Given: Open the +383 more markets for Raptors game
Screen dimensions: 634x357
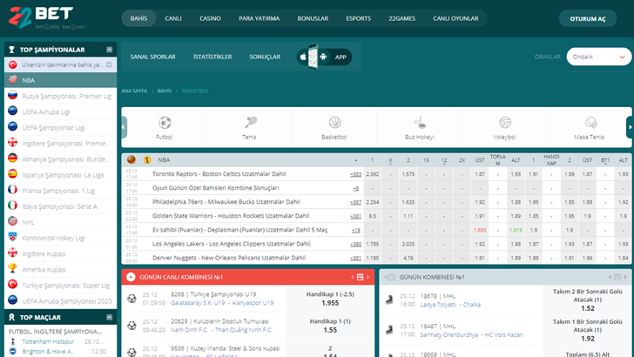Looking at the screenshot, I should [355, 174].
